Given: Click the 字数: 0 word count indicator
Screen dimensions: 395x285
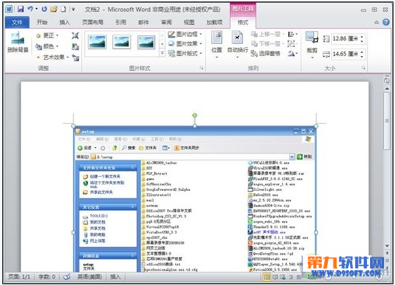Looking at the screenshot, I should click(47, 276).
